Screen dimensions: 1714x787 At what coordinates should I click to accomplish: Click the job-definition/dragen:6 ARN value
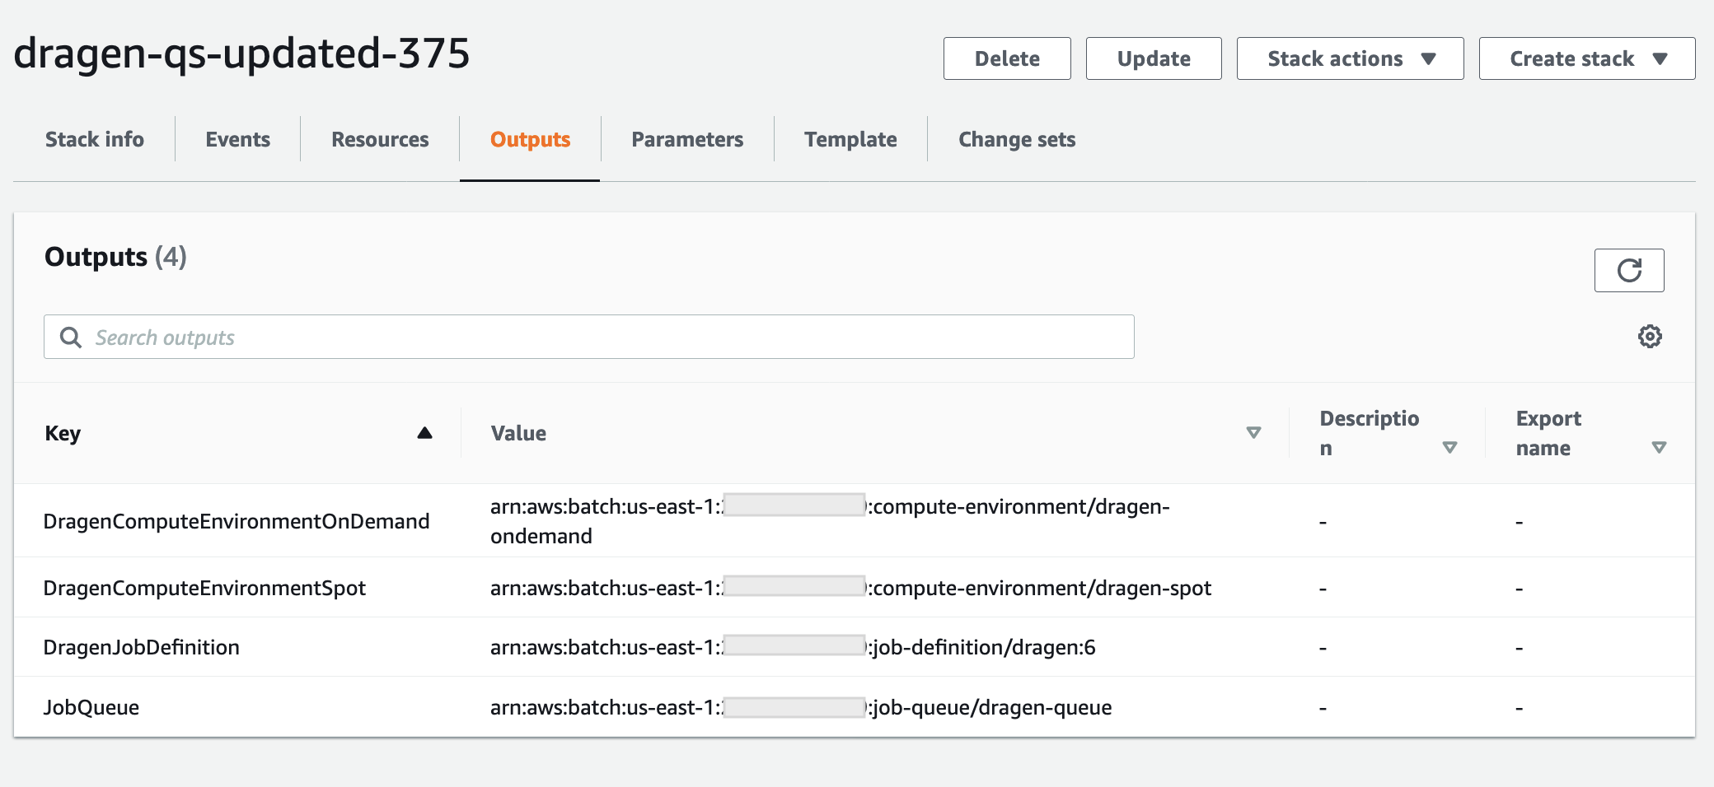tap(793, 647)
